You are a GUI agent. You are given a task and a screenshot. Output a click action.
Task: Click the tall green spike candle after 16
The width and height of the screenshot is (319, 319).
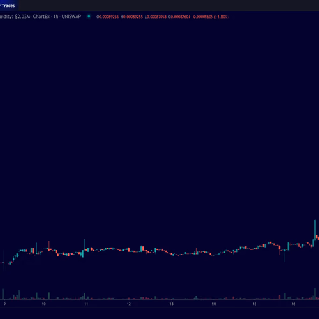(315, 230)
